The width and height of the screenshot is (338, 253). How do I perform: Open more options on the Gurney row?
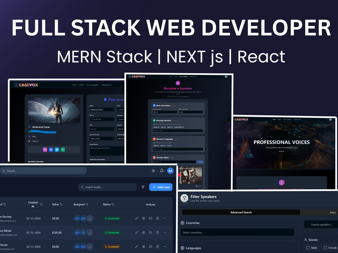click(x=165, y=218)
